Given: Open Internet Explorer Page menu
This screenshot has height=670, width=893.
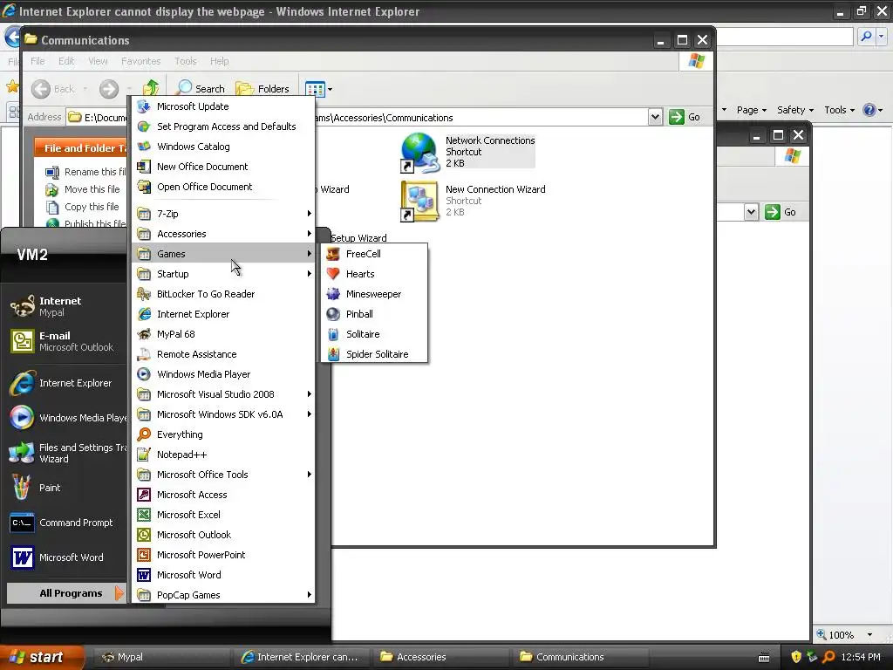Looking at the screenshot, I should [x=751, y=110].
